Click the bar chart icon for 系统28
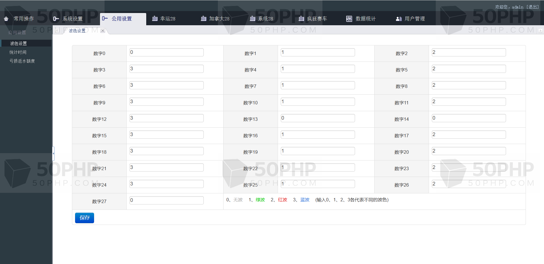The height and width of the screenshot is (264, 544). 252,18
